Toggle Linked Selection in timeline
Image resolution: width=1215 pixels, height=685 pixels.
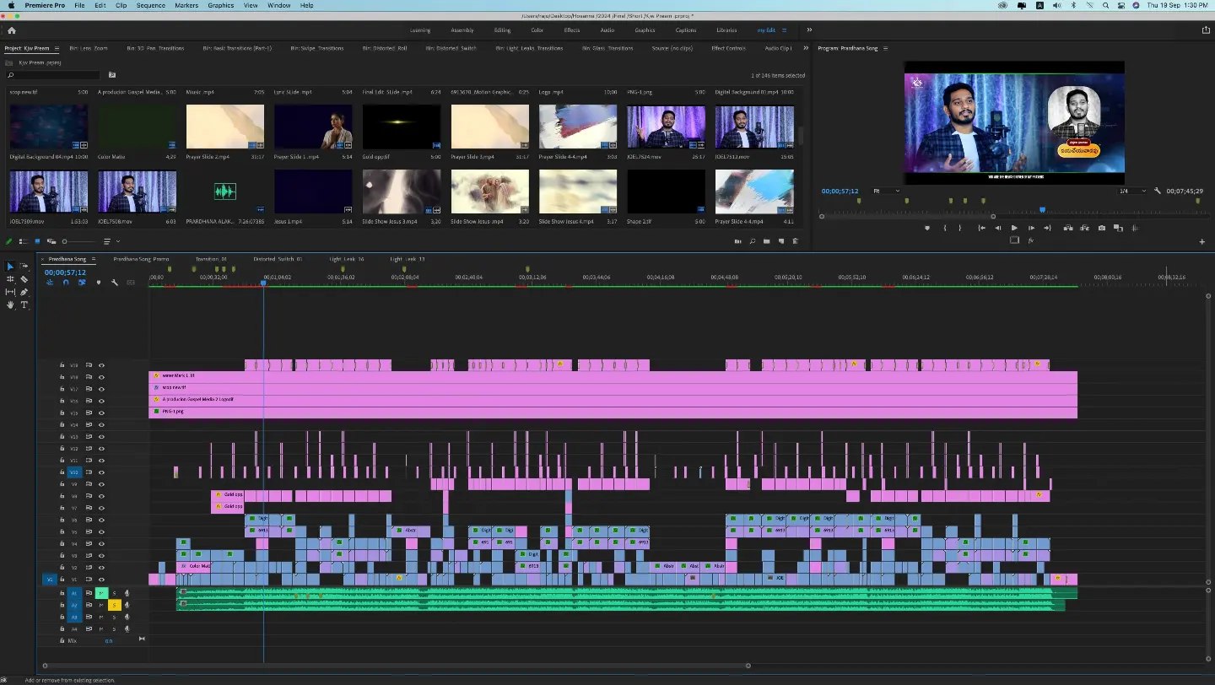click(82, 282)
